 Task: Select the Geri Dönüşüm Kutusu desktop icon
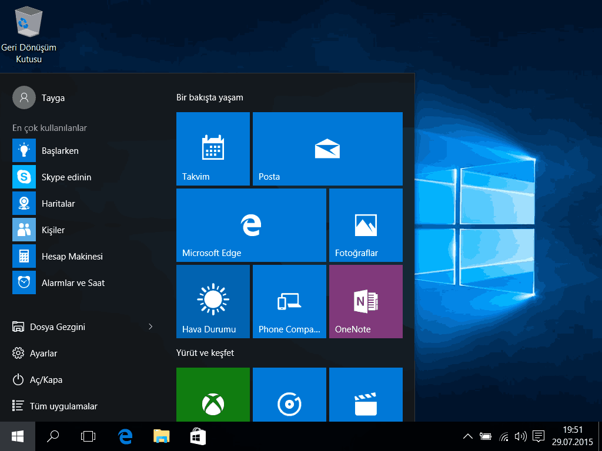pyautogui.click(x=29, y=35)
